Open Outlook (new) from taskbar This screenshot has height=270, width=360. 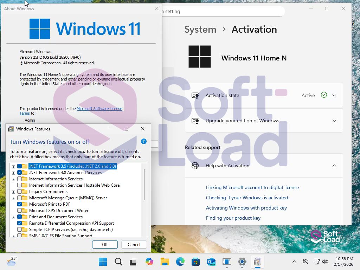click(211, 262)
